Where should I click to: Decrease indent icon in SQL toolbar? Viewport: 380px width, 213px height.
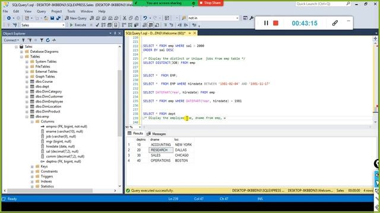(179, 25)
